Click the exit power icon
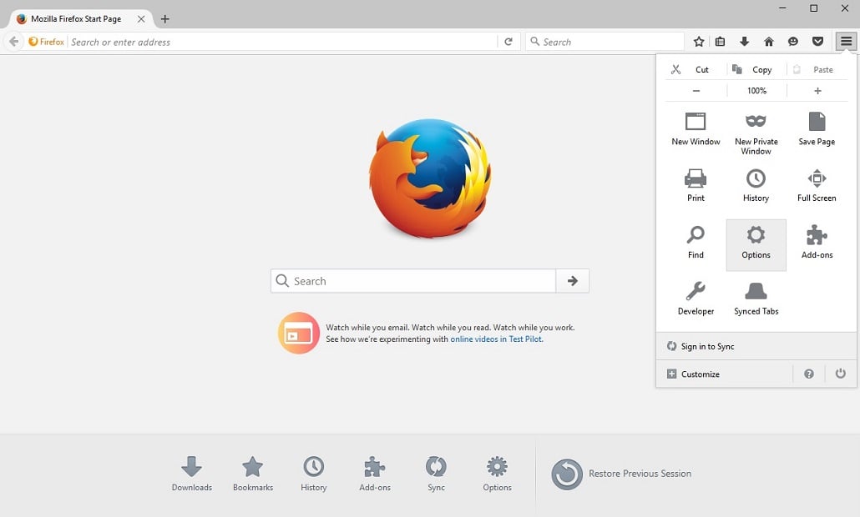Viewport: 860px width, 517px height. coord(840,374)
